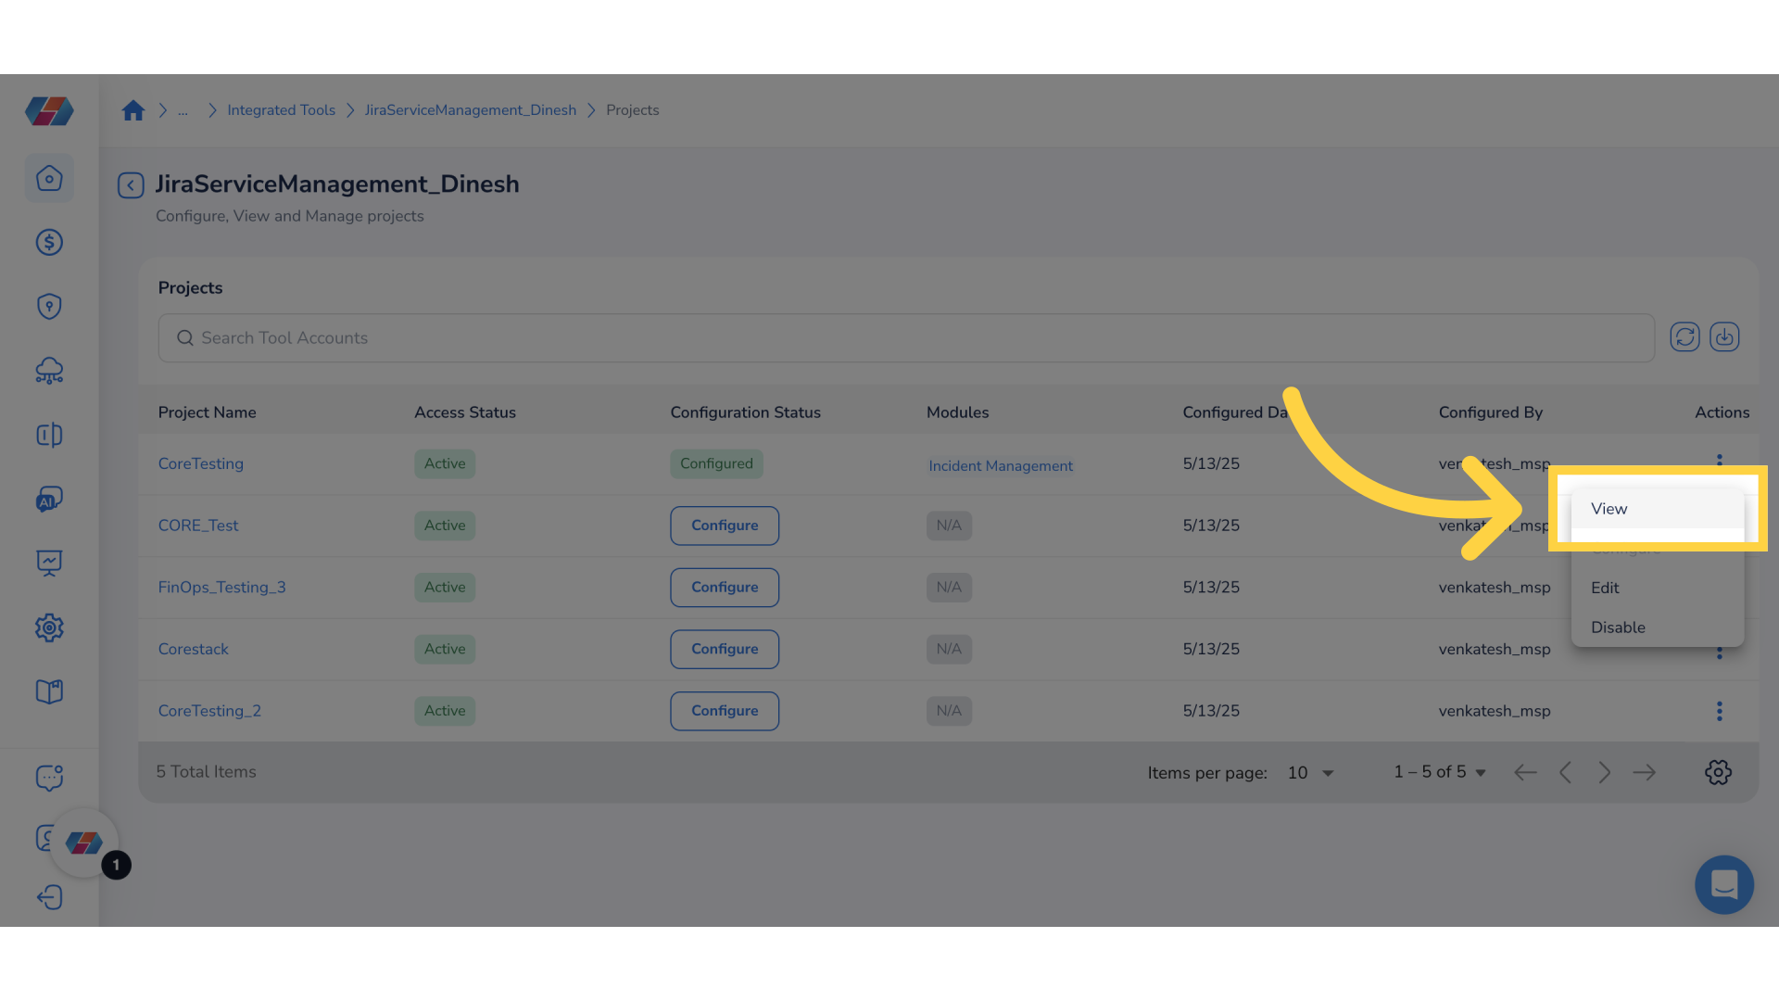The width and height of the screenshot is (1779, 1001).
Task: Open the sidebar home dashboard icon
Action: [x=49, y=178]
